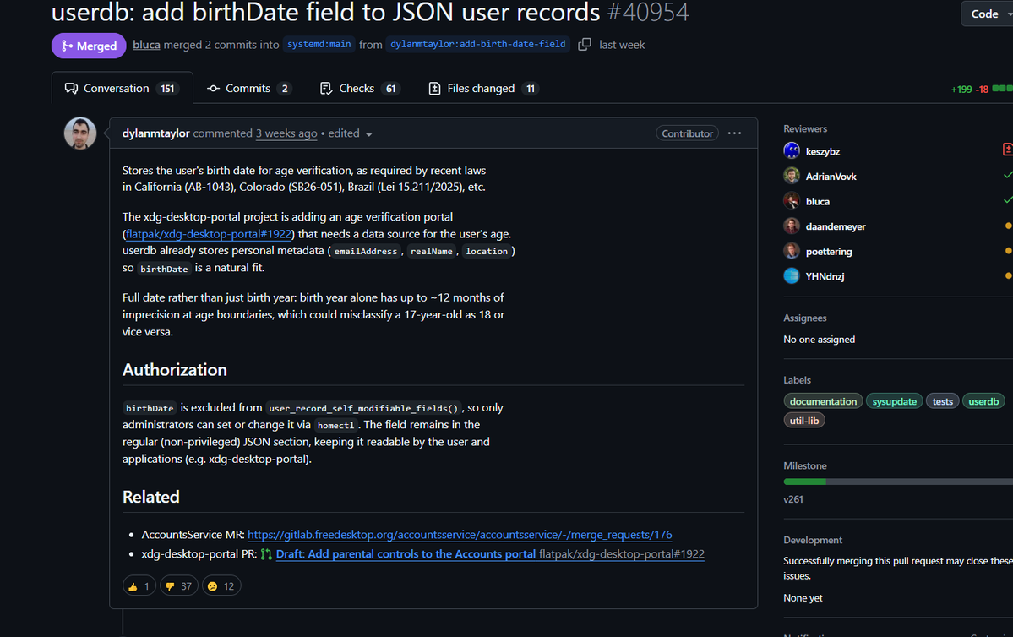Toggle thumbs down reaction showing 37

178,586
